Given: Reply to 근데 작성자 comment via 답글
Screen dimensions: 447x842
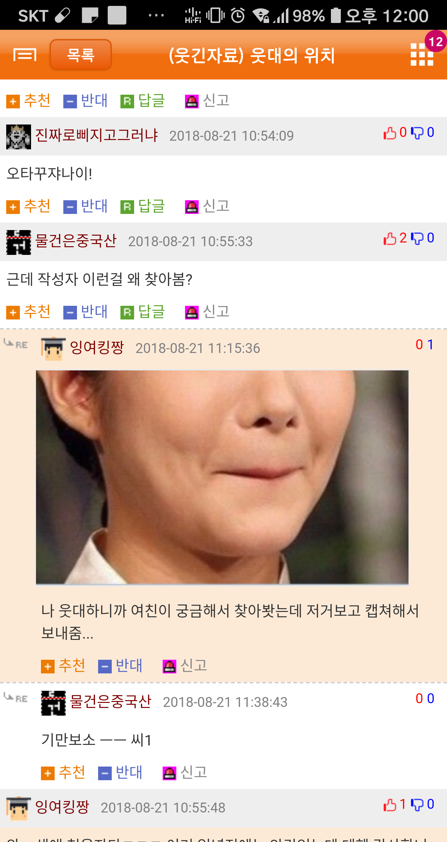Looking at the screenshot, I should point(143,311).
